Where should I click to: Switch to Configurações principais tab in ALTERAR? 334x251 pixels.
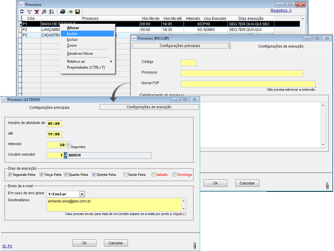click(x=49, y=107)
